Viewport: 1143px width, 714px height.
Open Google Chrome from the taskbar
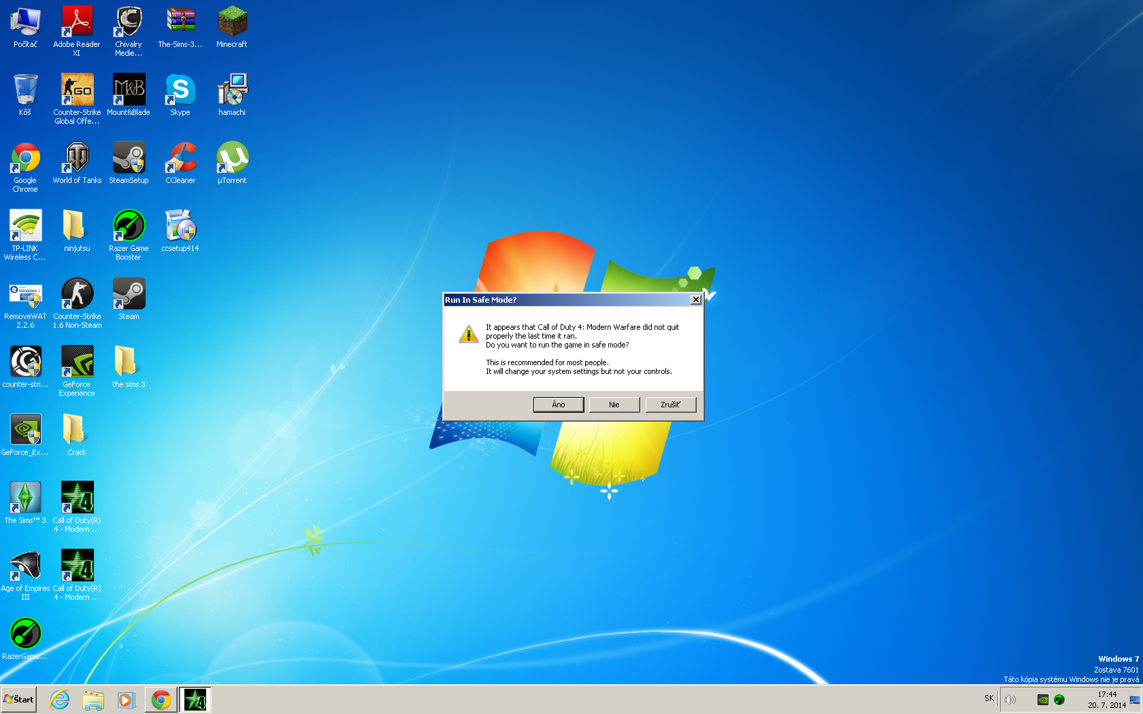point(161,700)
